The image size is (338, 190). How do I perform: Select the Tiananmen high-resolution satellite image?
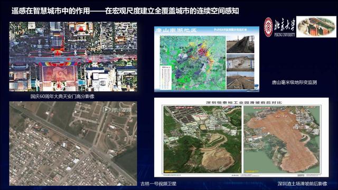pos(73,56)
